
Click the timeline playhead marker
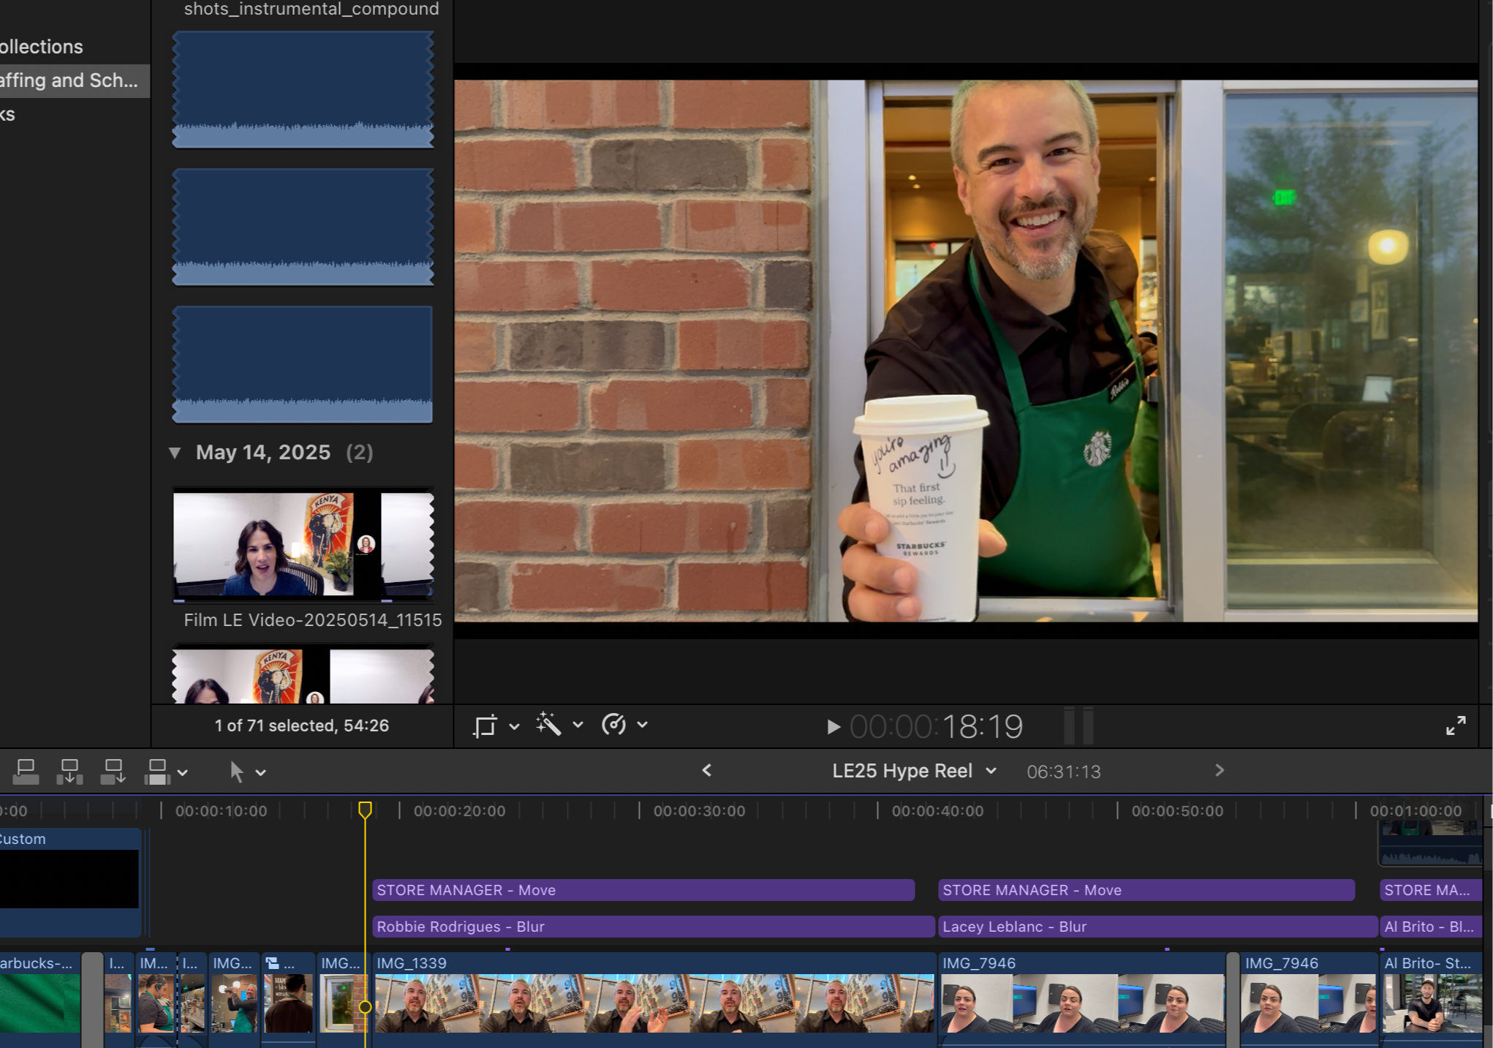[365, 810]
